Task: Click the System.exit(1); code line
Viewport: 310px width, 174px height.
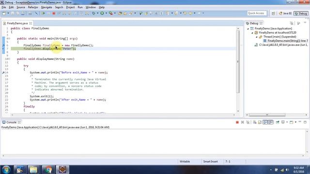Action: click(42, 96)
